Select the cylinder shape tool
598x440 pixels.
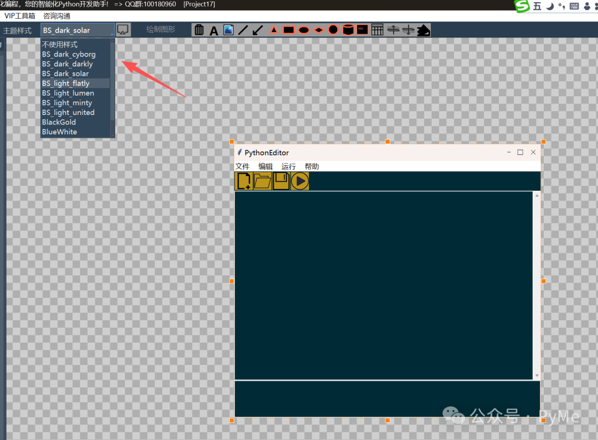click(348, 30)
